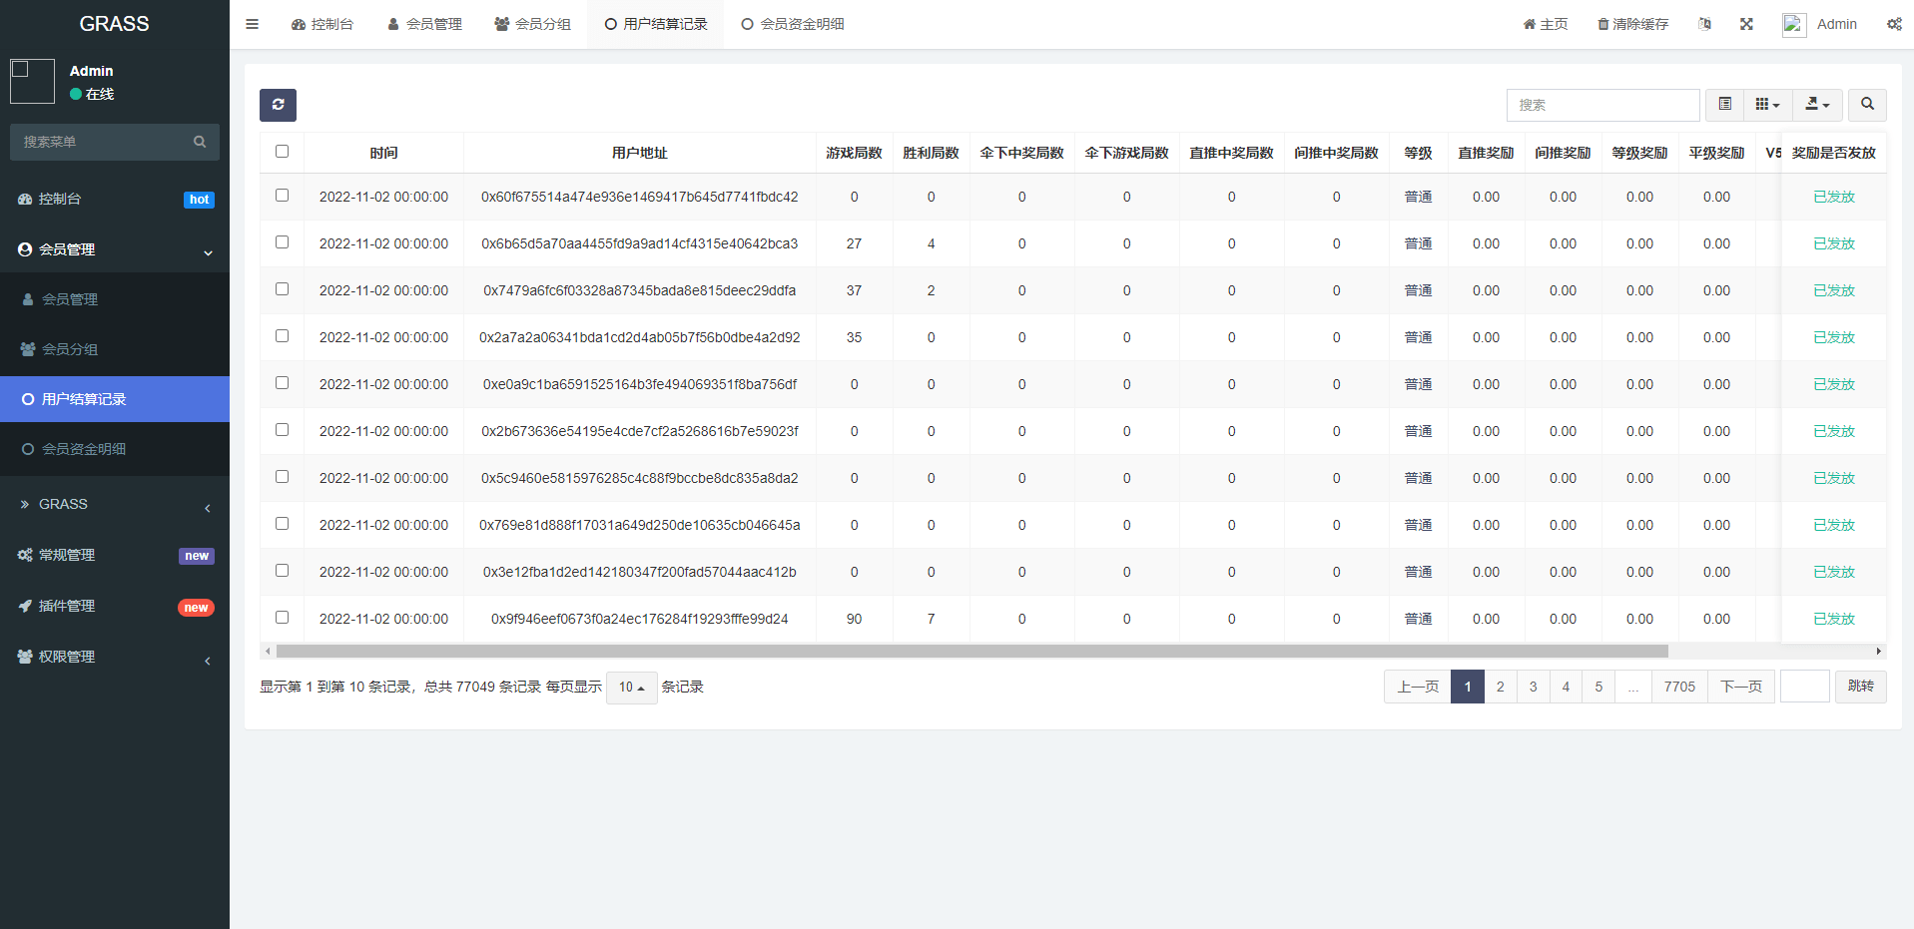
Task: Open the settings gears icon at top right
Action: pyautogui.click(x=1893, y=24)
